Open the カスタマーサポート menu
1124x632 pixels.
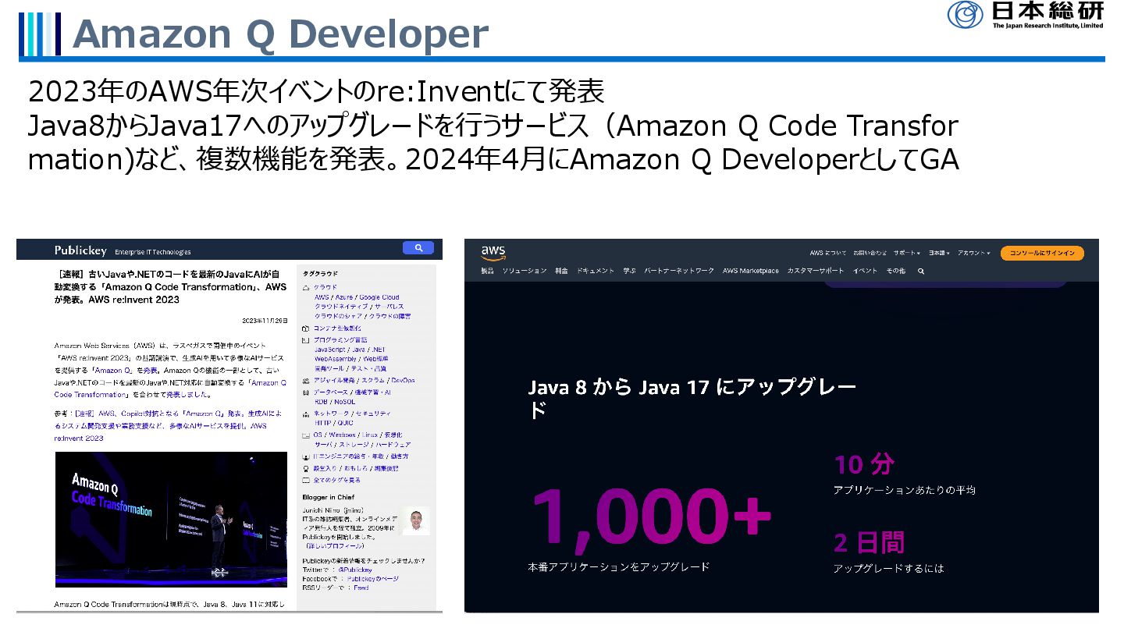point(816,271)
